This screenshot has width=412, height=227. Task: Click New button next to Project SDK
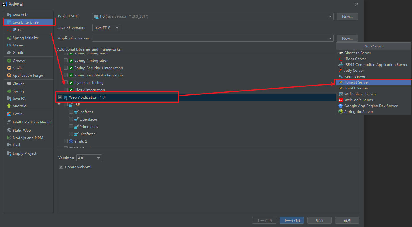click(347, 16)
